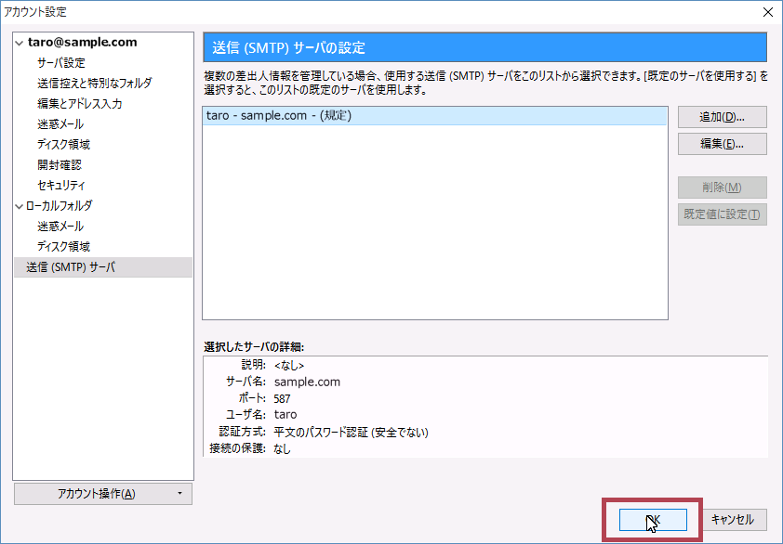Select 編集とアドレス入力 in the tree
The height and width of the screenshot is (544, 783).
coord(79,104)
